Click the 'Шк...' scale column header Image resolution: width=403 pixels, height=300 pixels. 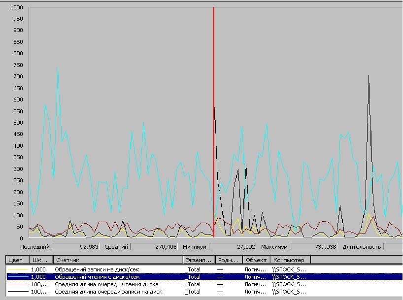point(40,260)
